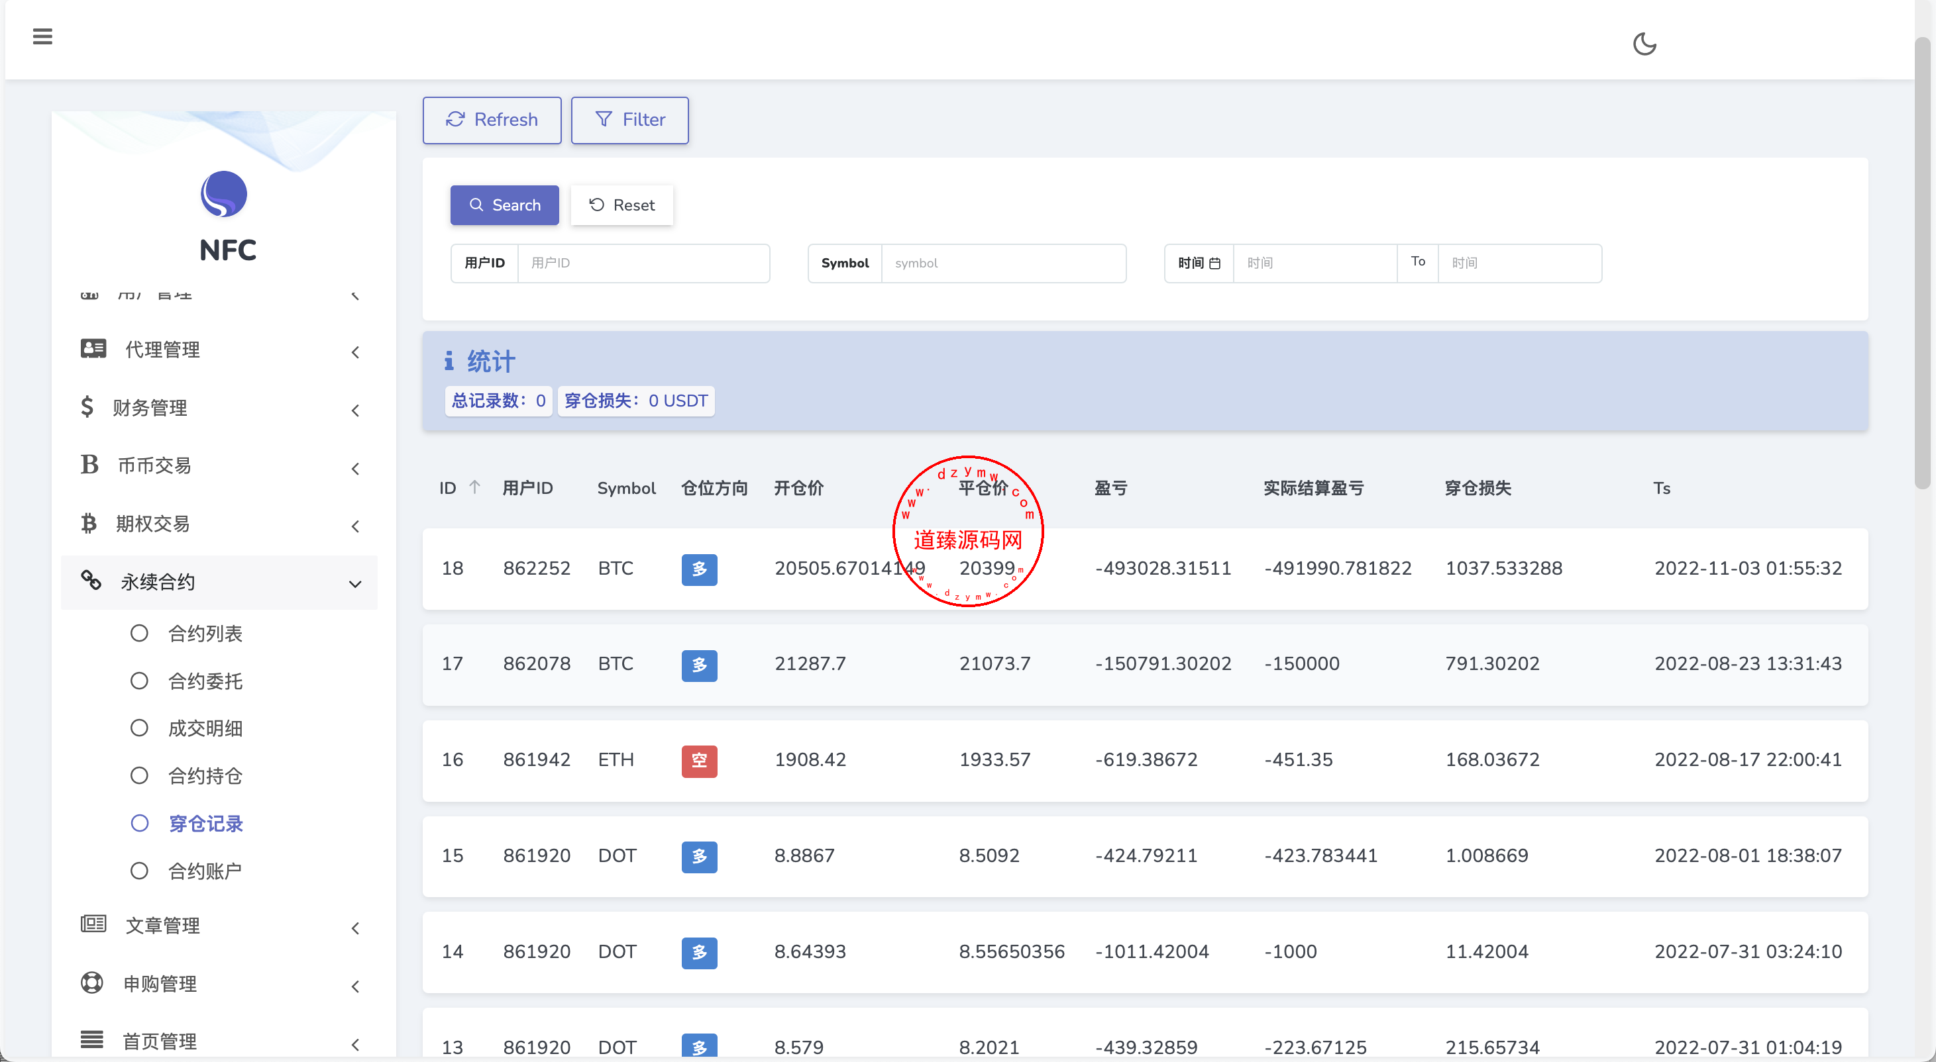Select the 穿仓记录 circle marker
The image size is (1936, 1062).
point(139,823)
